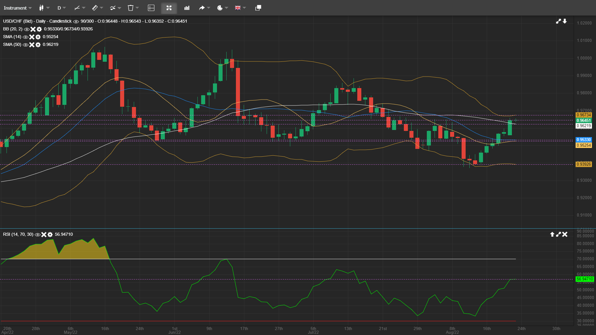Click the 0.96451 price label on axis
596x335 pixels.
pyautogui.click(x=584, y=121)
